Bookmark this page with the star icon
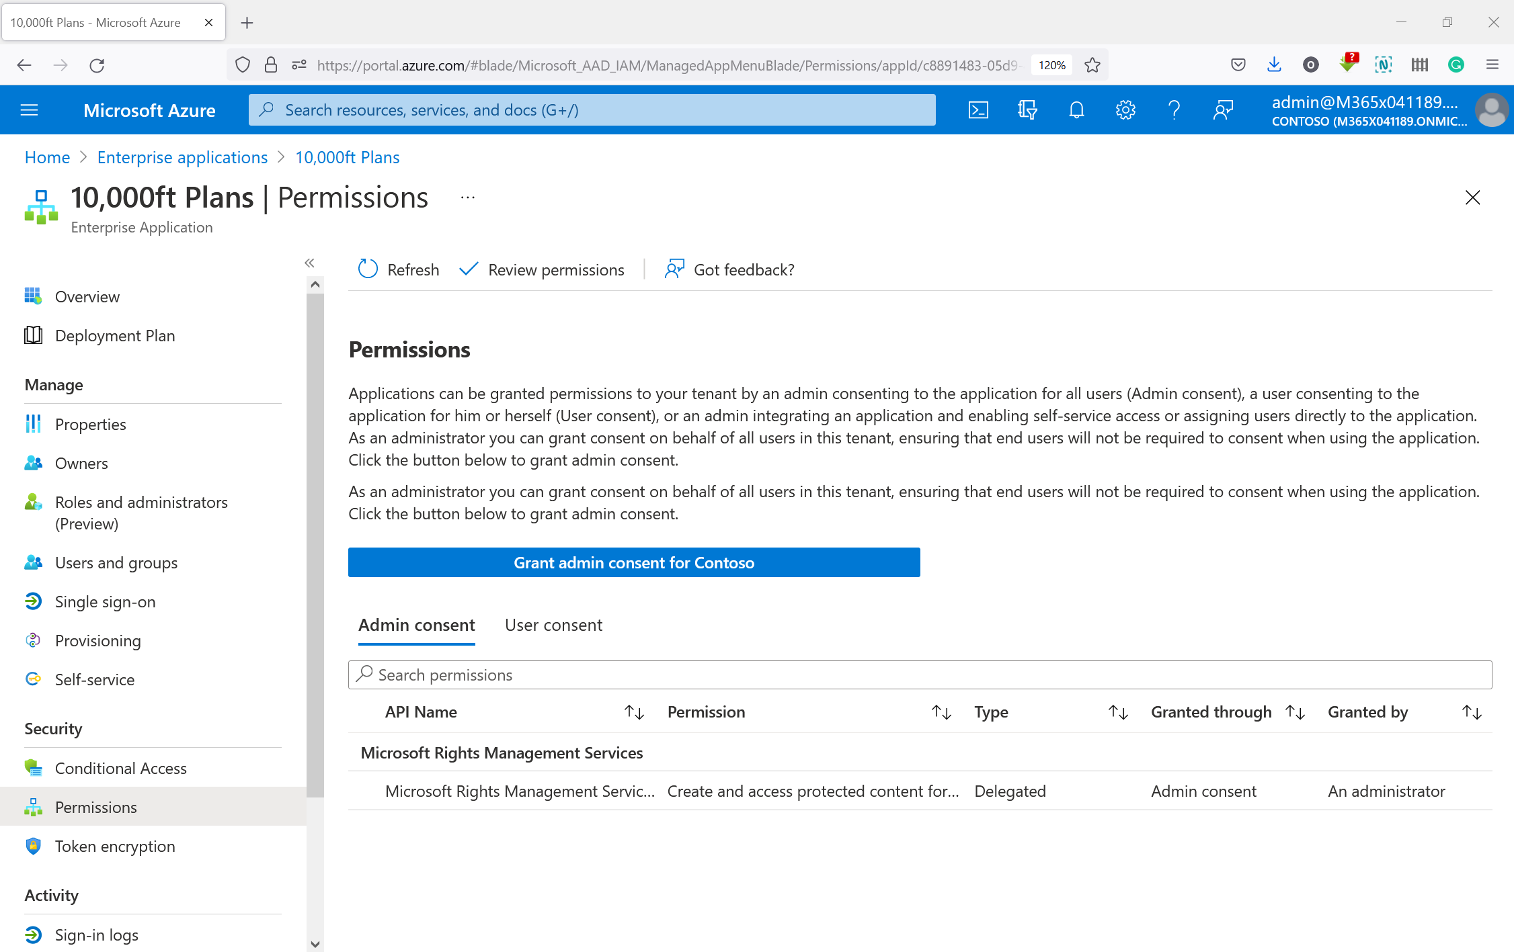Screen dimensions: 1514x952 coord(1092,65)
